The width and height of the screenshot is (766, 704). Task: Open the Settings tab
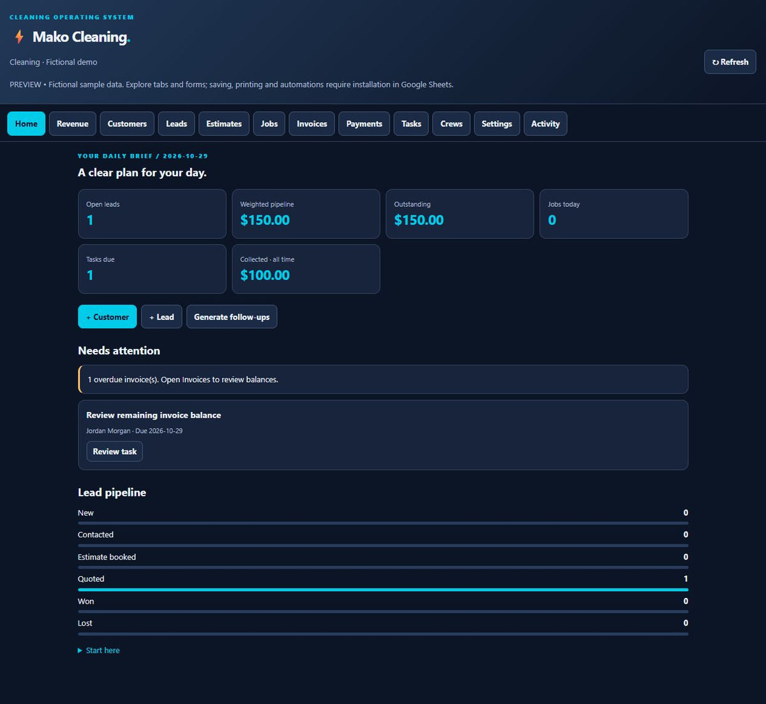click(497, 124)
